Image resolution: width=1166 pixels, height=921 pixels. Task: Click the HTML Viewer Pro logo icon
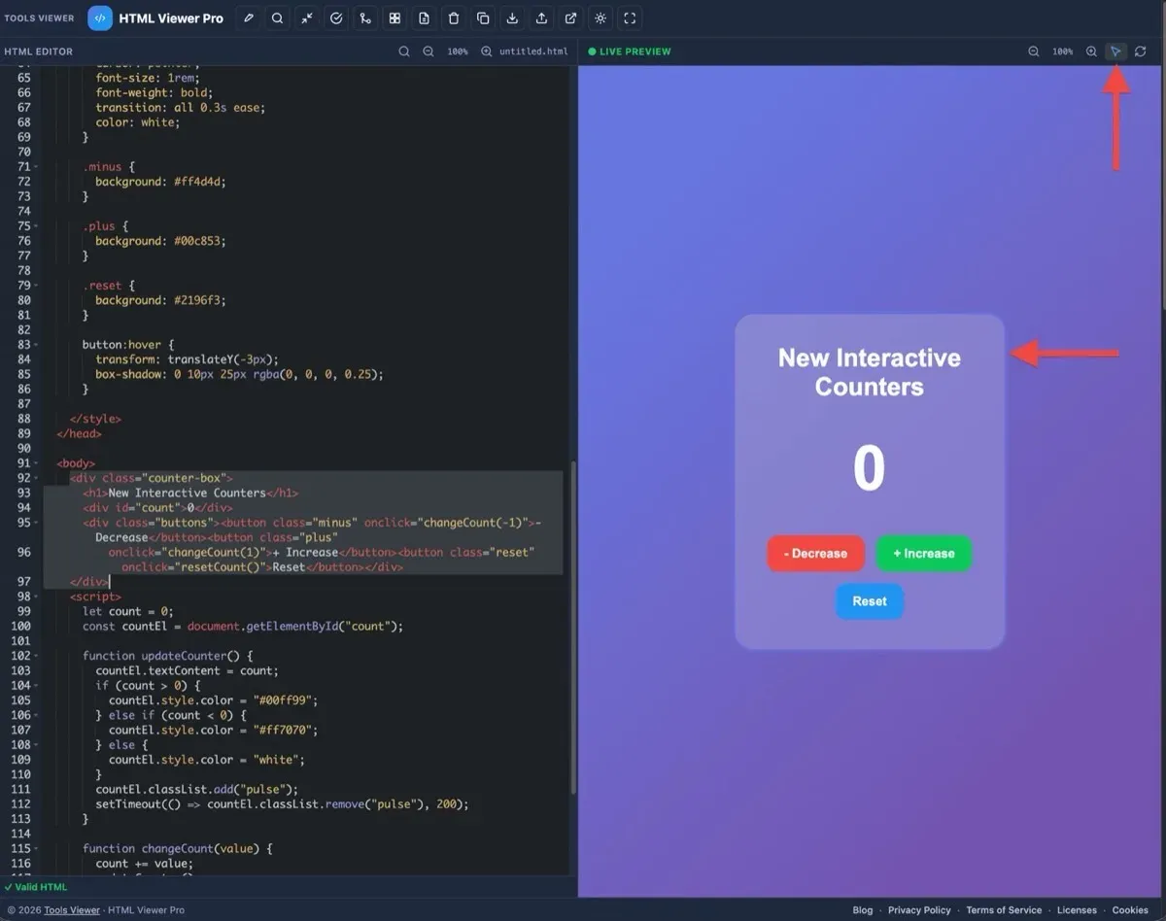tap(100, 18)
